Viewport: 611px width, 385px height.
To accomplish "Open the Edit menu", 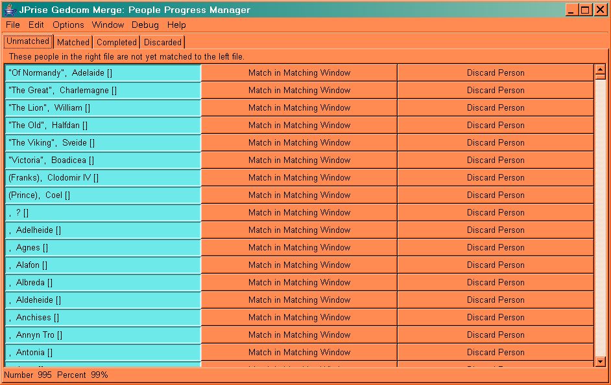I will [36, 25].
